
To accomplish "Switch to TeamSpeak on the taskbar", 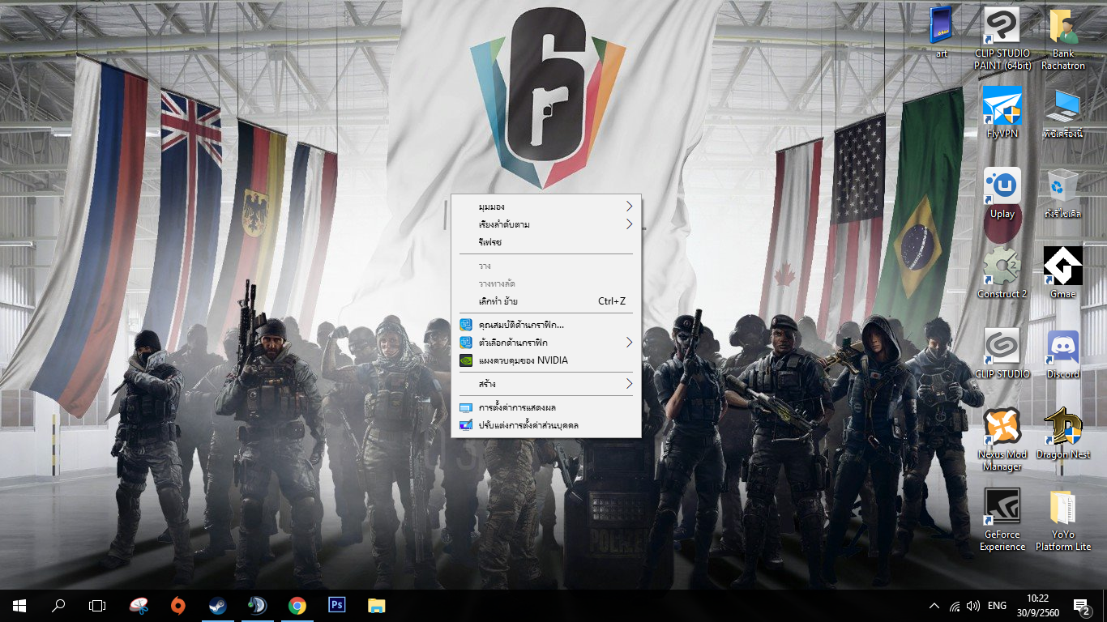I will click(258, 606).
